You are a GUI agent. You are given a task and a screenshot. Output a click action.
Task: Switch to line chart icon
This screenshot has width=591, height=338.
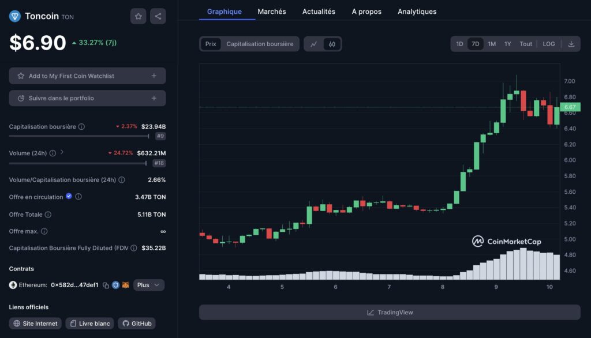[314, 44]
